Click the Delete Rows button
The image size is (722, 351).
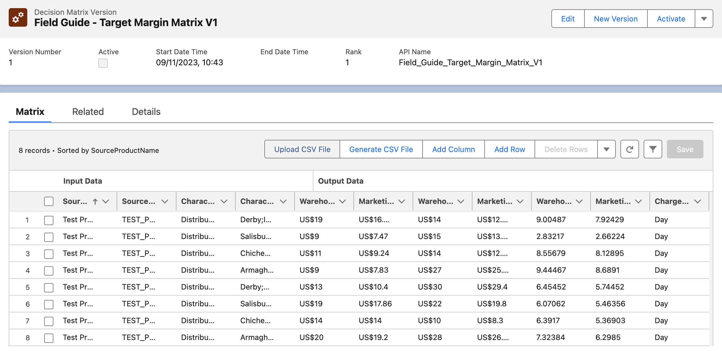coord(566,149)
